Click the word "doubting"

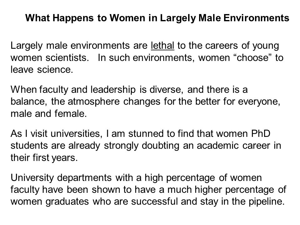(x=161, y=146)
